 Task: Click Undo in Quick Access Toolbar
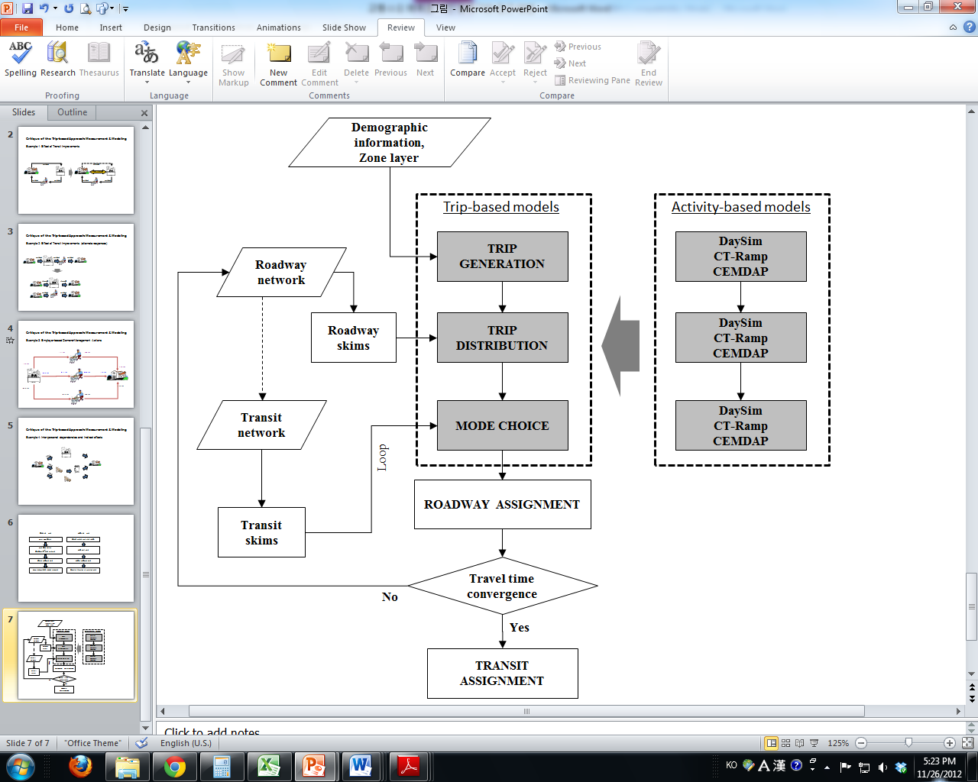click(x=44, y=8)
